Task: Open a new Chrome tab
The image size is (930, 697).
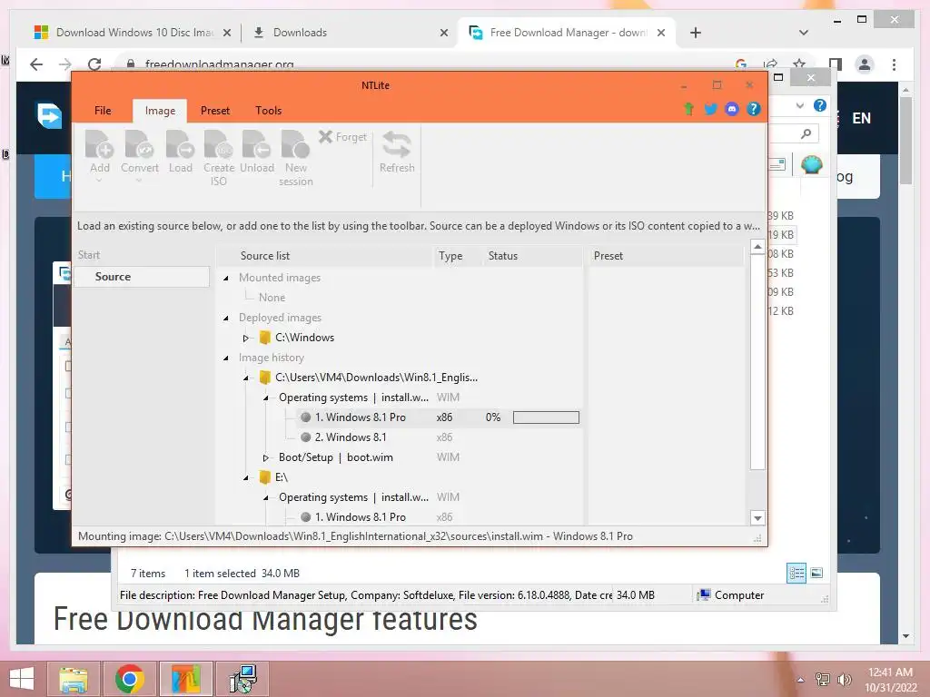Action: [x=696, y=33]
